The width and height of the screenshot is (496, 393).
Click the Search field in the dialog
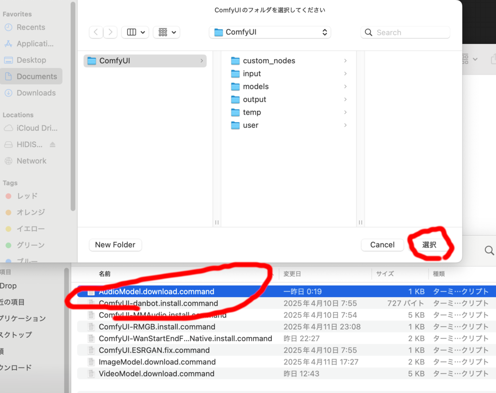pos(405,32)
